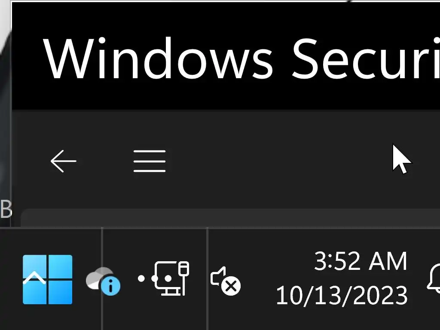Image resolution: width=440 pixels, height=330 pixels.
Task: Click the blue info badge on OneDrive
Action: tap(111, 286)
